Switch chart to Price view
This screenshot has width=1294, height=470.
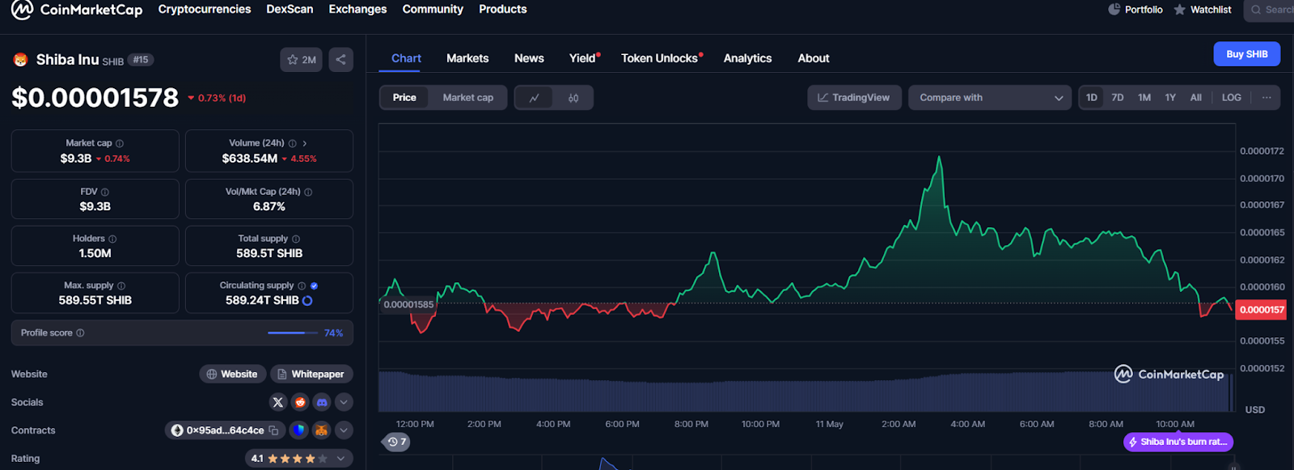click(404, 98)
